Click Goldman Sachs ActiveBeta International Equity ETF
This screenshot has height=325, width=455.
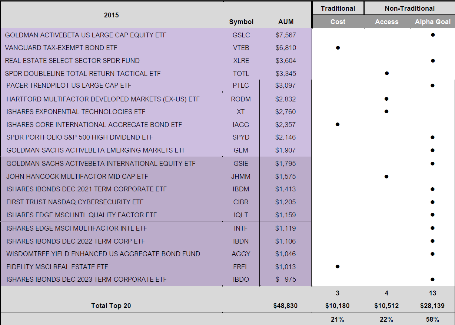[x=101, y=164]
